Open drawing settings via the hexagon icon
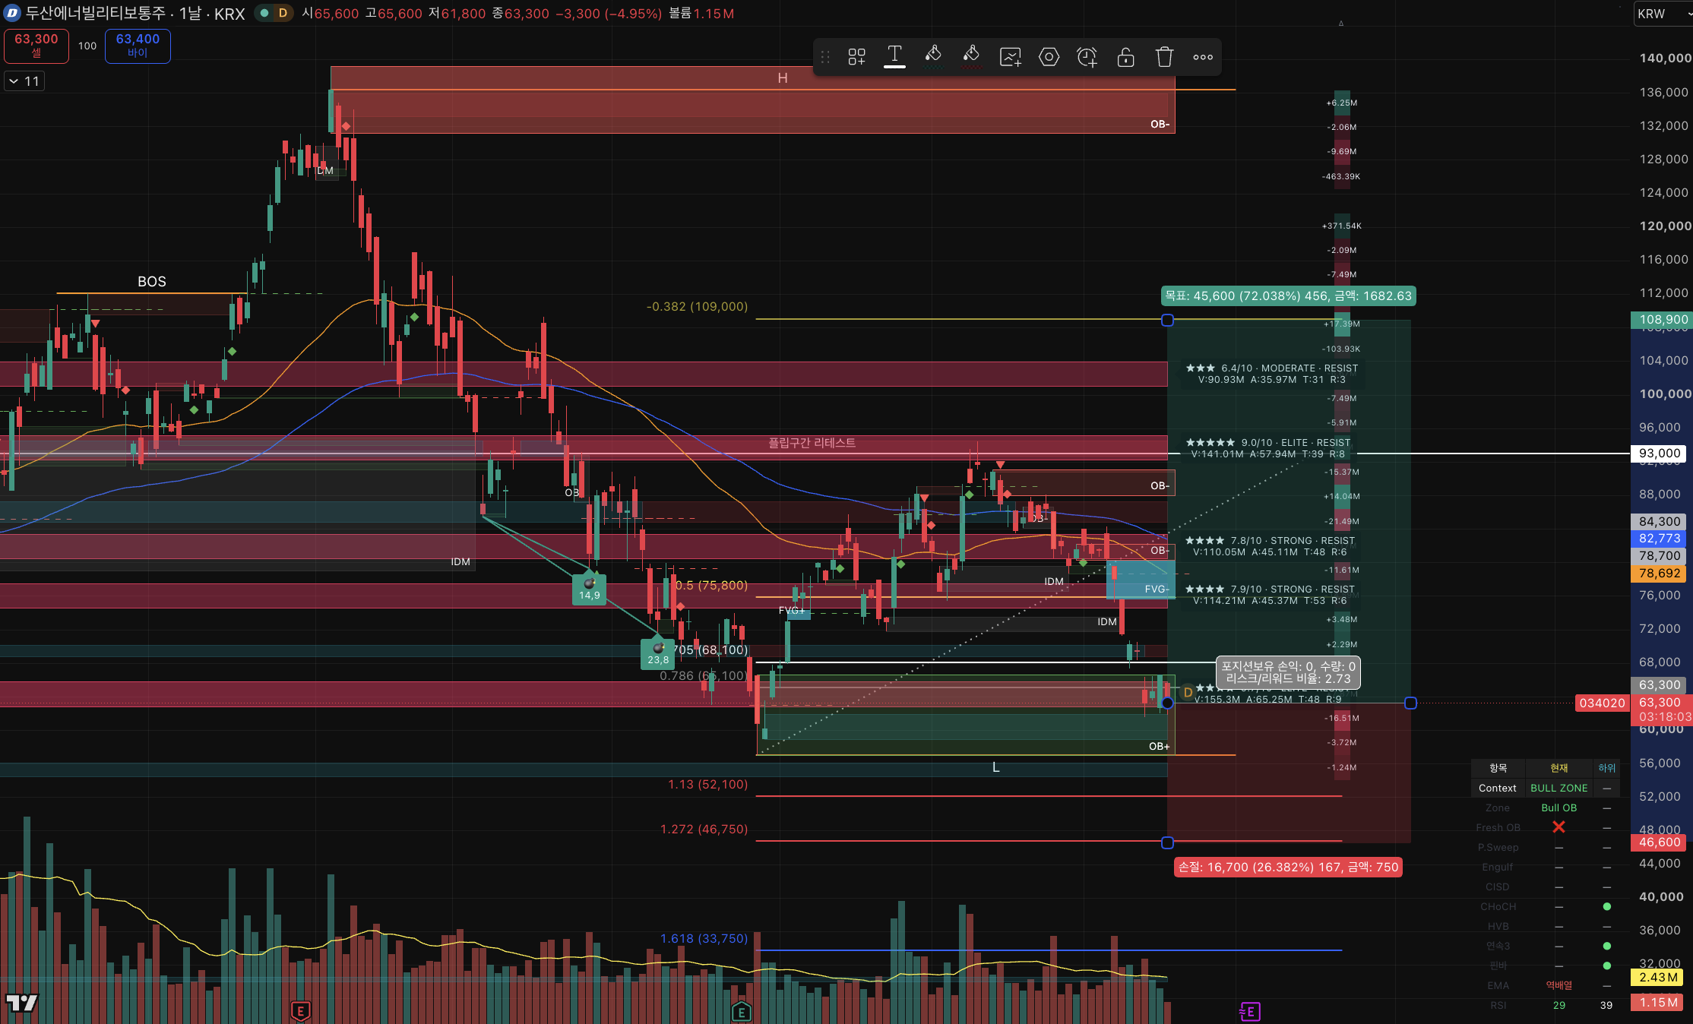The image size is (1693, 1024). 1049,57
